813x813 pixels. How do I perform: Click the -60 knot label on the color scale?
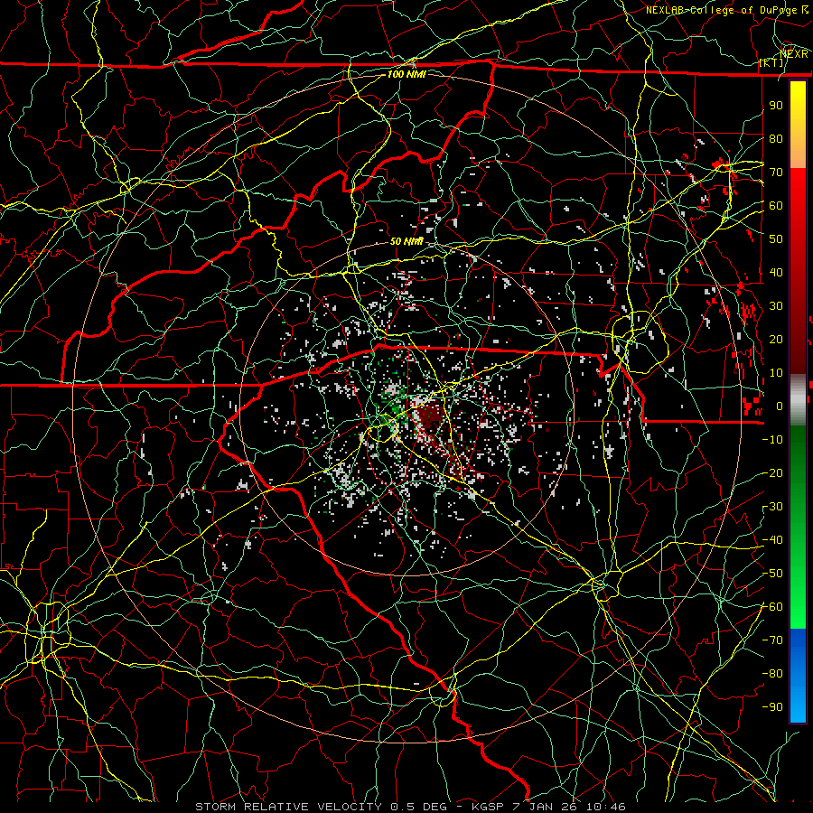pyautogui.click(x=773, y=607)
